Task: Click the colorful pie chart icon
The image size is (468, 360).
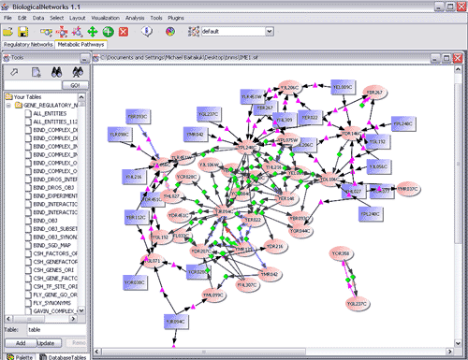Action: [x=170, y=32]
